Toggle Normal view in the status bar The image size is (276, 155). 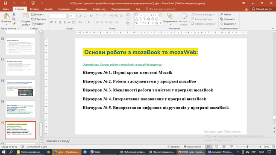coord(209,146)
